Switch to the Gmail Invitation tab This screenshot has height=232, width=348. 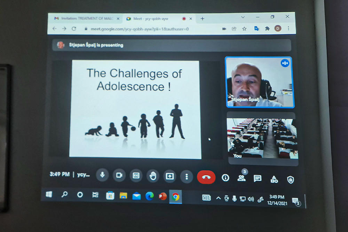[85, 18]
